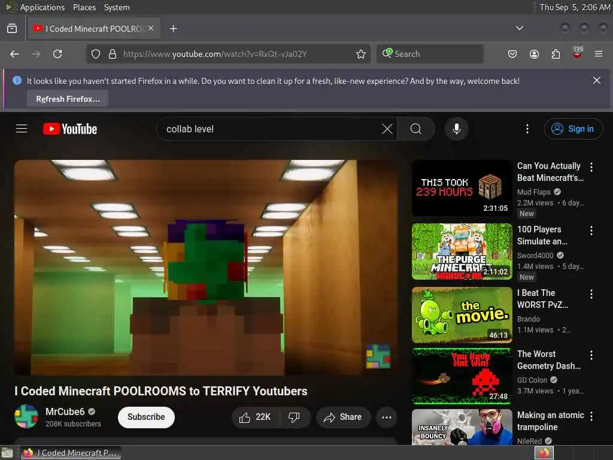This screenshot has width=613, height=460.
Task: Open the MrCube6 channel name link
Action: tap(65, 411)
